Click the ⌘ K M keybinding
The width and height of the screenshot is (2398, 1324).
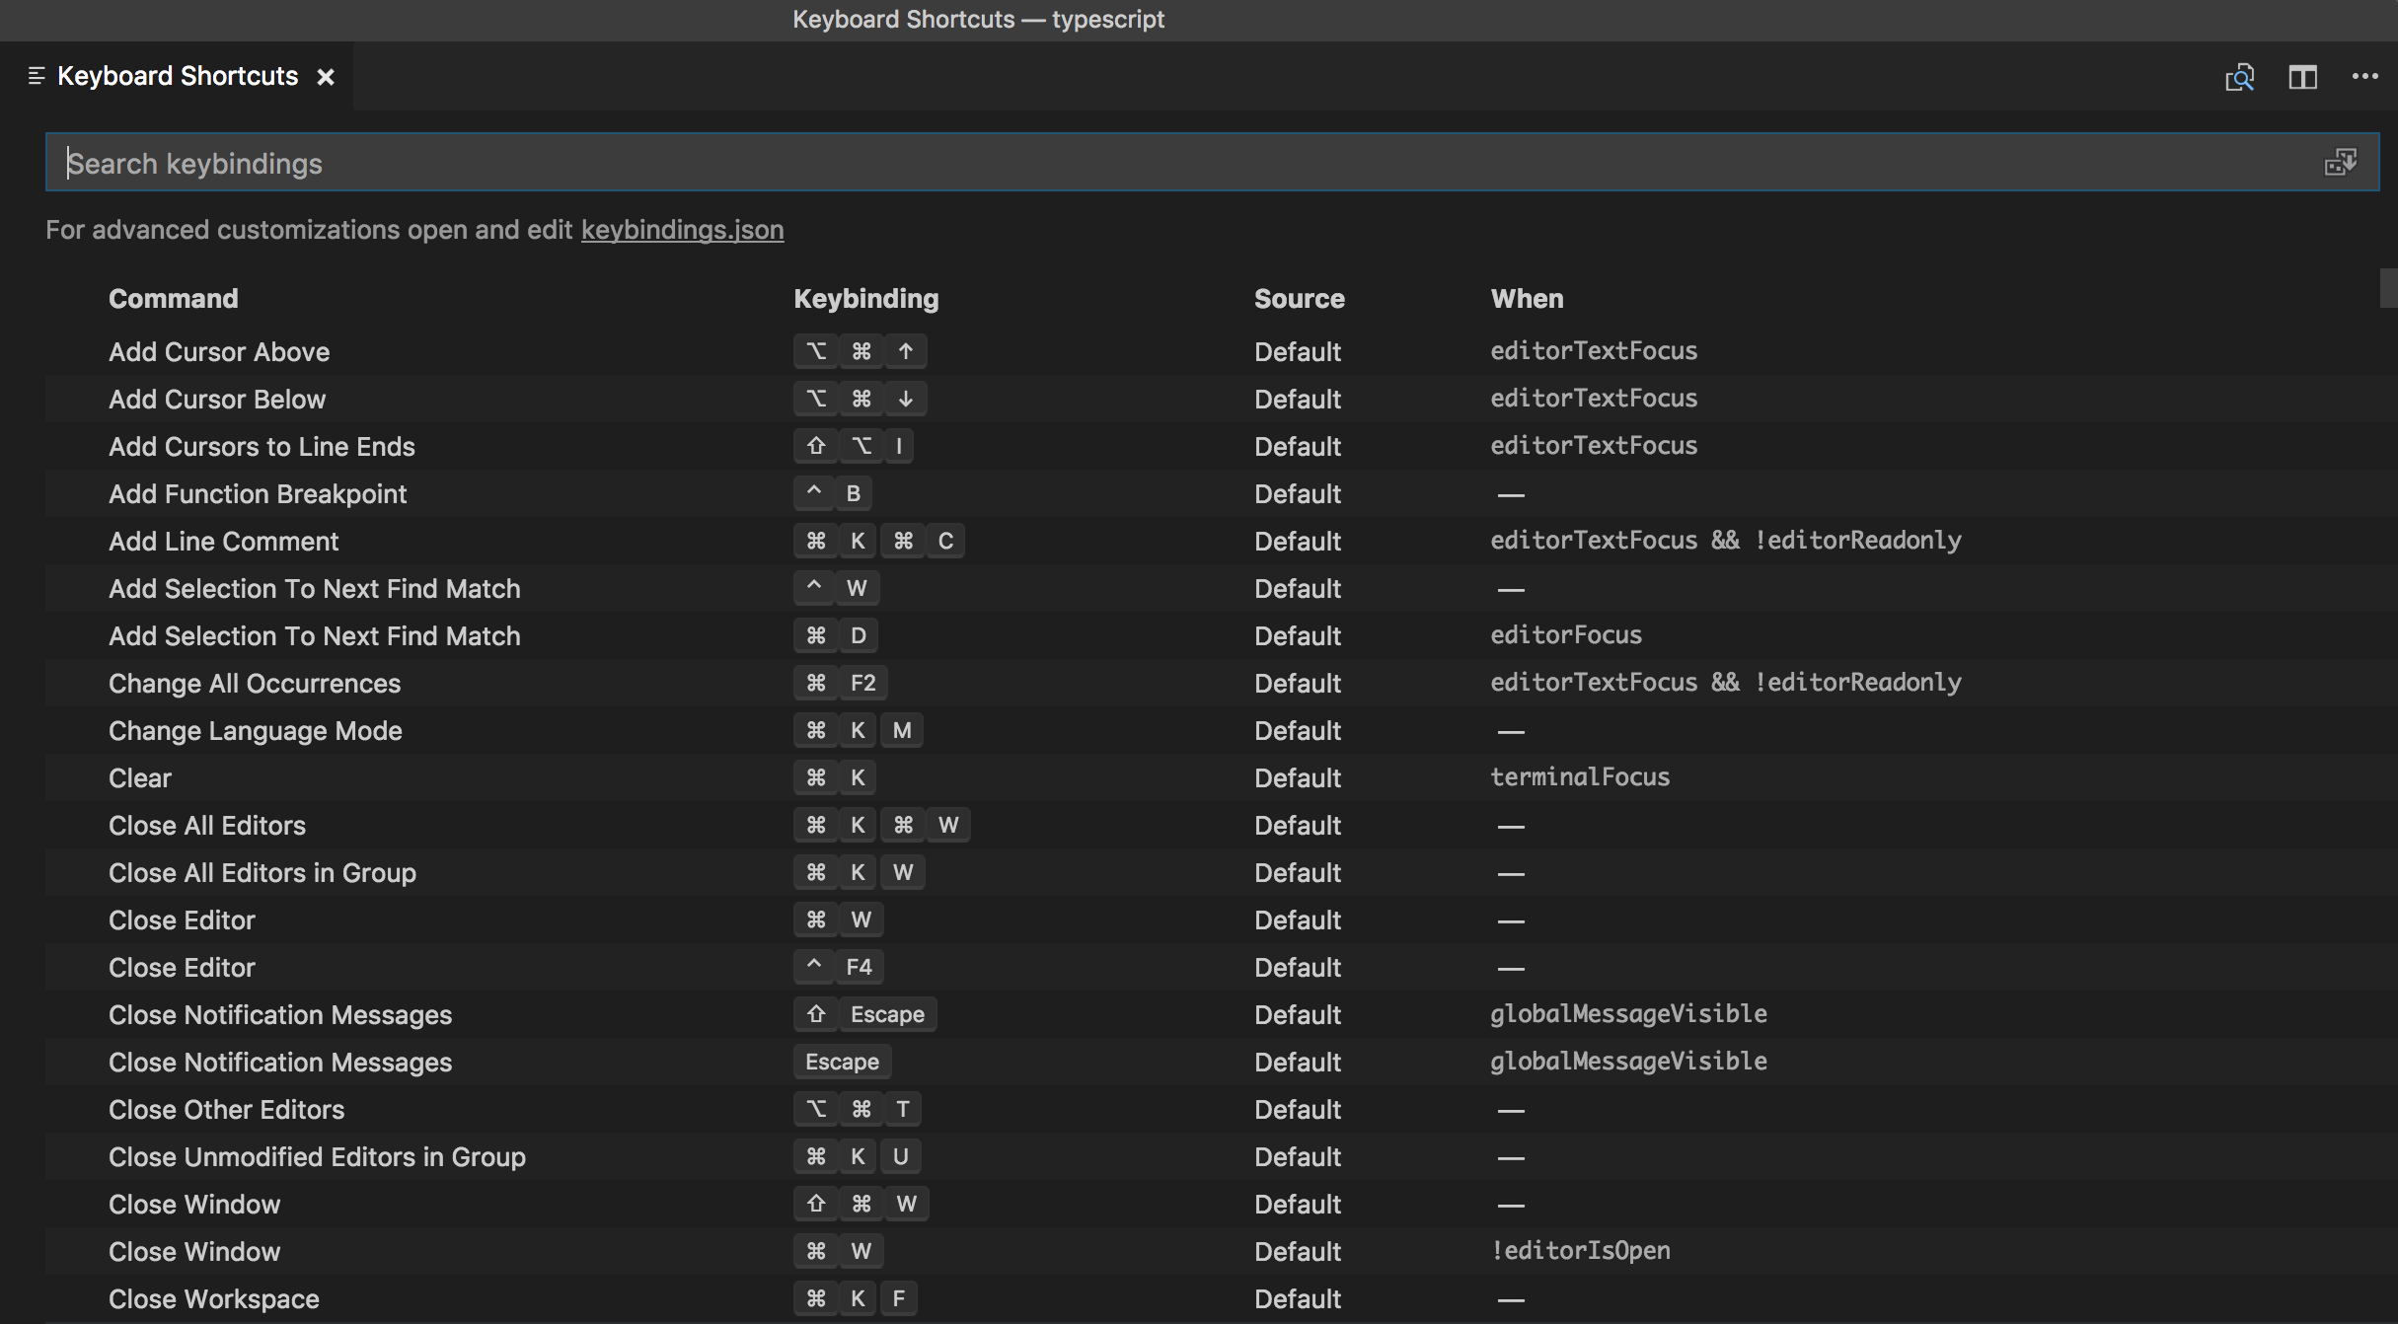[858, 730]
